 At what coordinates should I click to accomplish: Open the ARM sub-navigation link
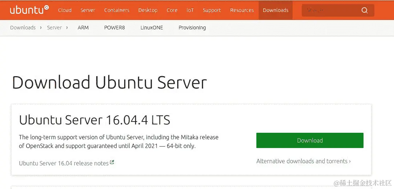point(83,28)
